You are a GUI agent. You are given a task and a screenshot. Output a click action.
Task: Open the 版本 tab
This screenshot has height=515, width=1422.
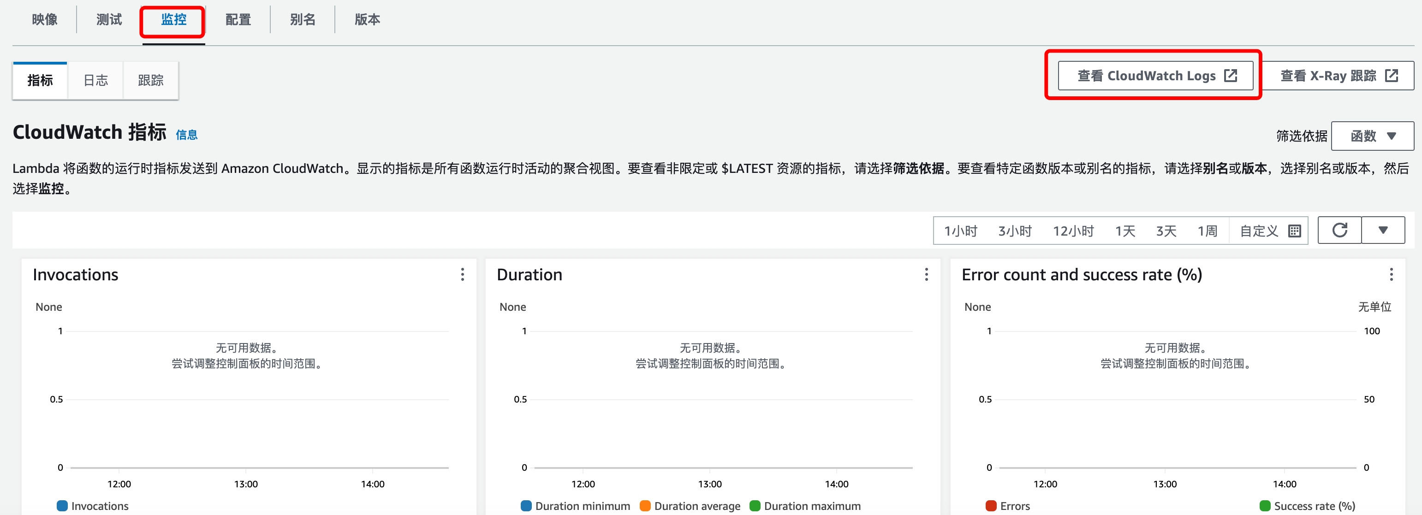367,20
